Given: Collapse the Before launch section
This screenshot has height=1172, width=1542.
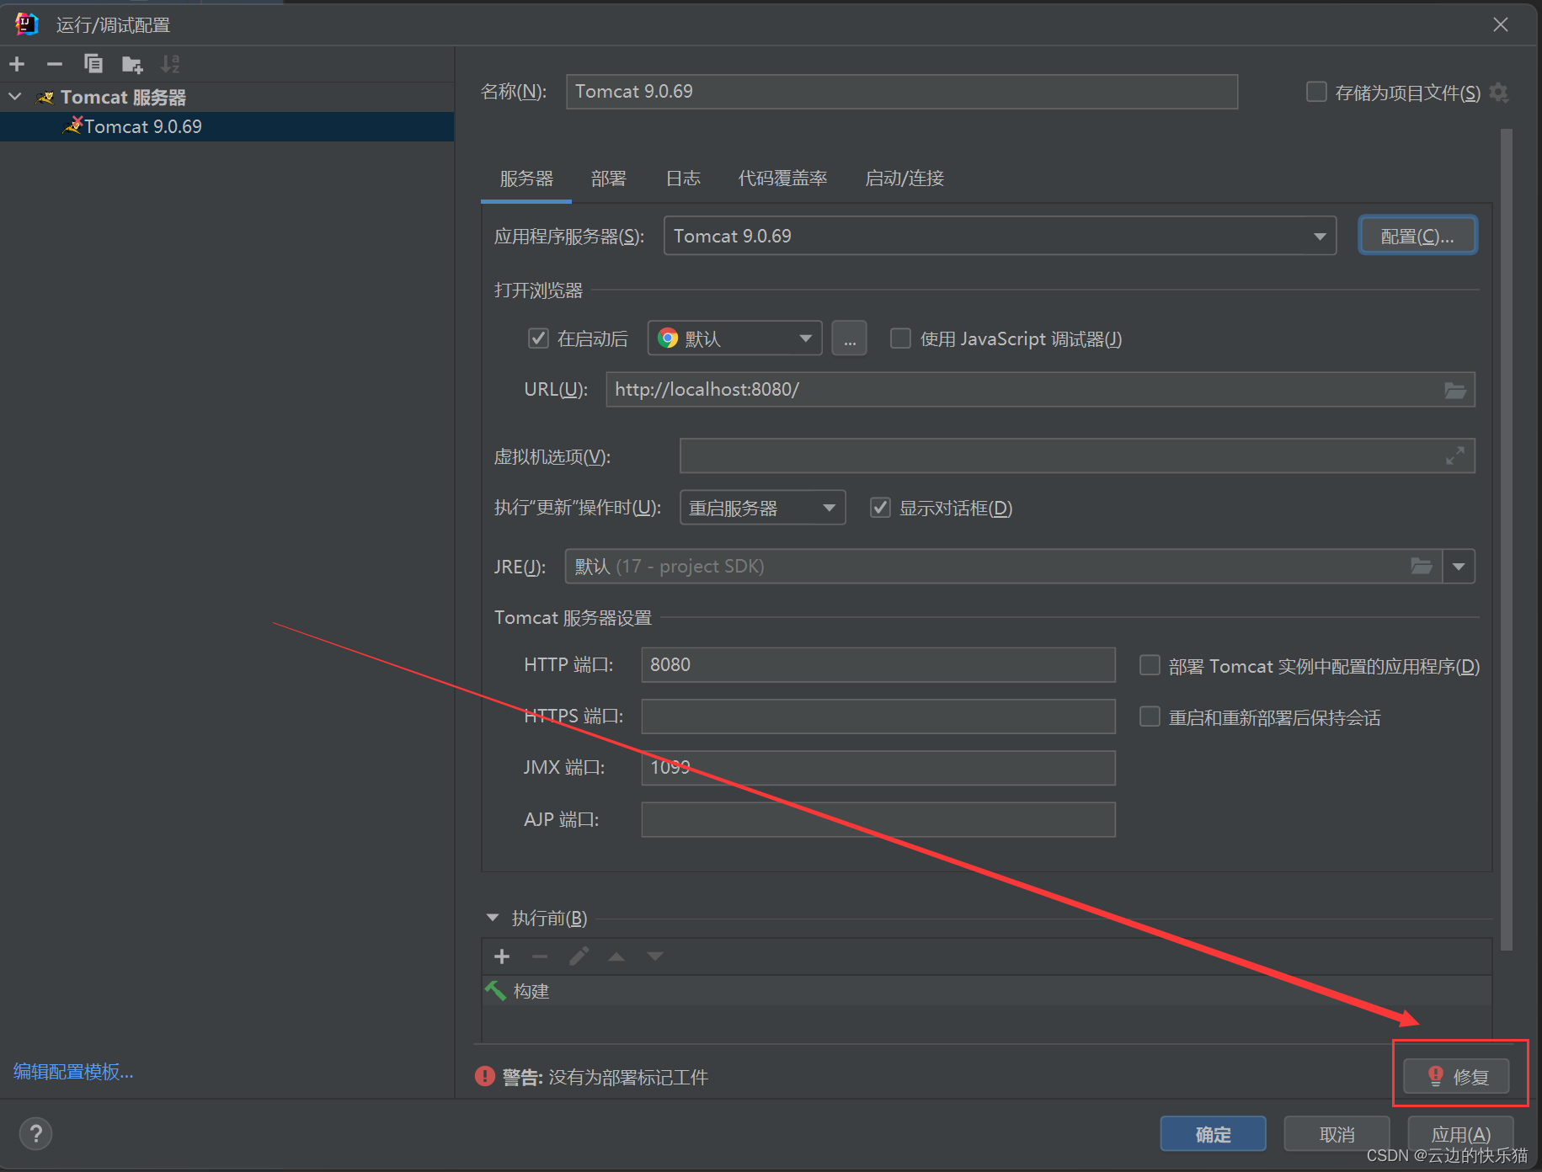Looking at the screenshot, I should click(493, 918).
